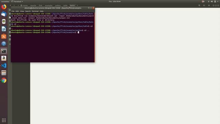Click the terminal window title bar
Viewport: 220px width, 124px height.
pyautogui.click(x=53, y=8)
